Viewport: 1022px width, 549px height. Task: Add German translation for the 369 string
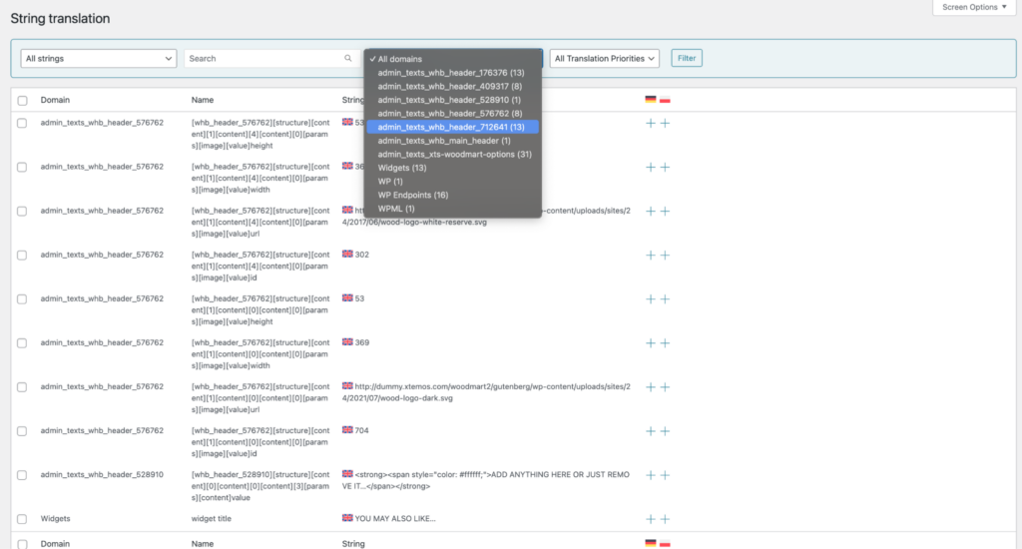coord(650,343)
